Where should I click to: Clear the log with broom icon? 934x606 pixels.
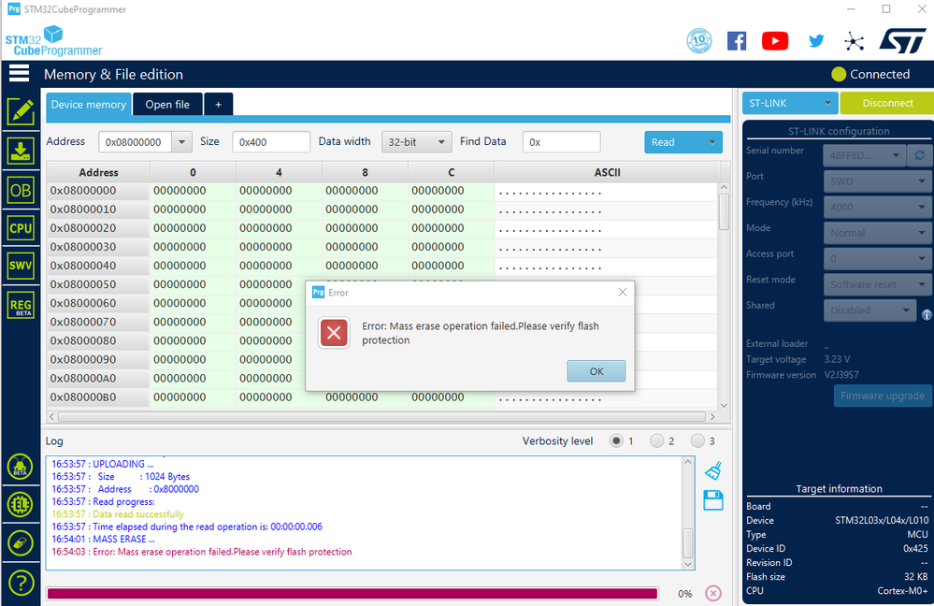click(713, 470)
